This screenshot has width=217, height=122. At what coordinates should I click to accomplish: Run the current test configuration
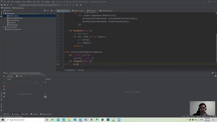point(64,5)
